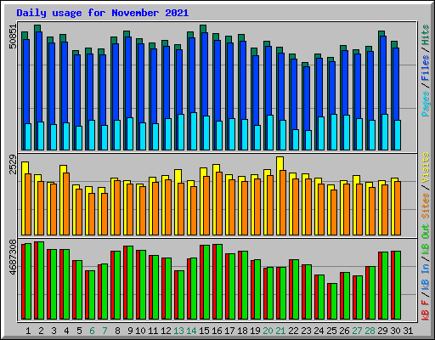Click day label '29' on the x-axis
Viewport: 435px width, 340px height.
tap(382, 331)
